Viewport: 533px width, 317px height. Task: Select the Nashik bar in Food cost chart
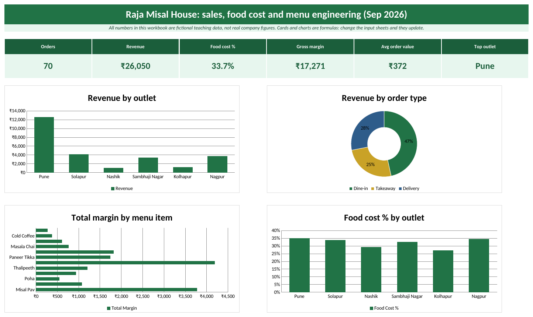pyautogui.click(x=371, y=270)
